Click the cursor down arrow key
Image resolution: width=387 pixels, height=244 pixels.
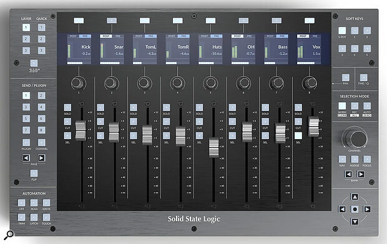355,222
